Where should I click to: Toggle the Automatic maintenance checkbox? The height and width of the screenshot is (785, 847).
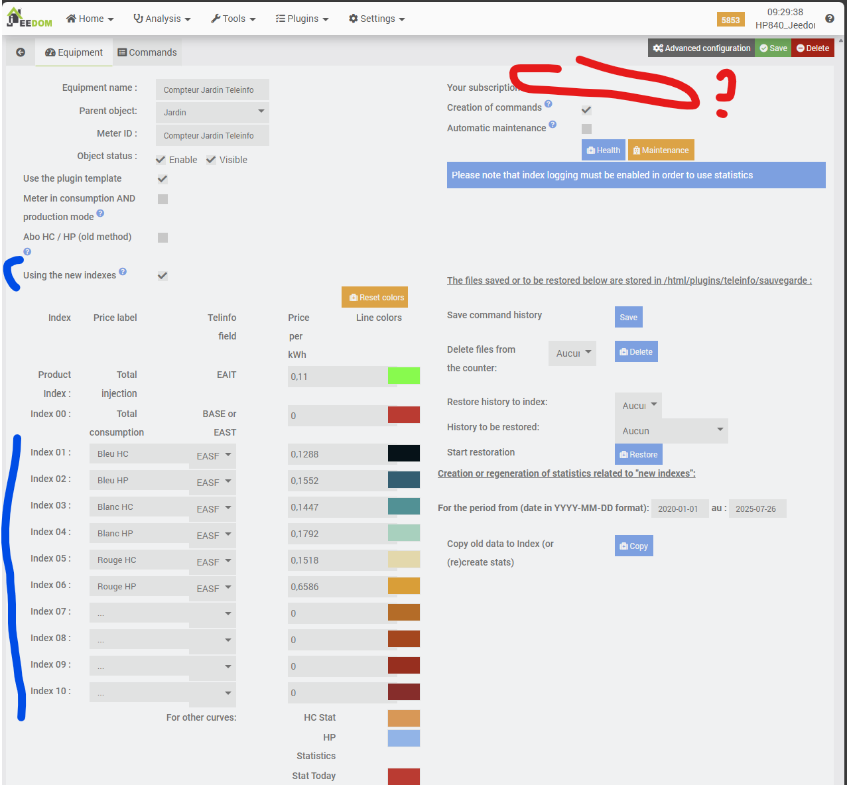586,129
